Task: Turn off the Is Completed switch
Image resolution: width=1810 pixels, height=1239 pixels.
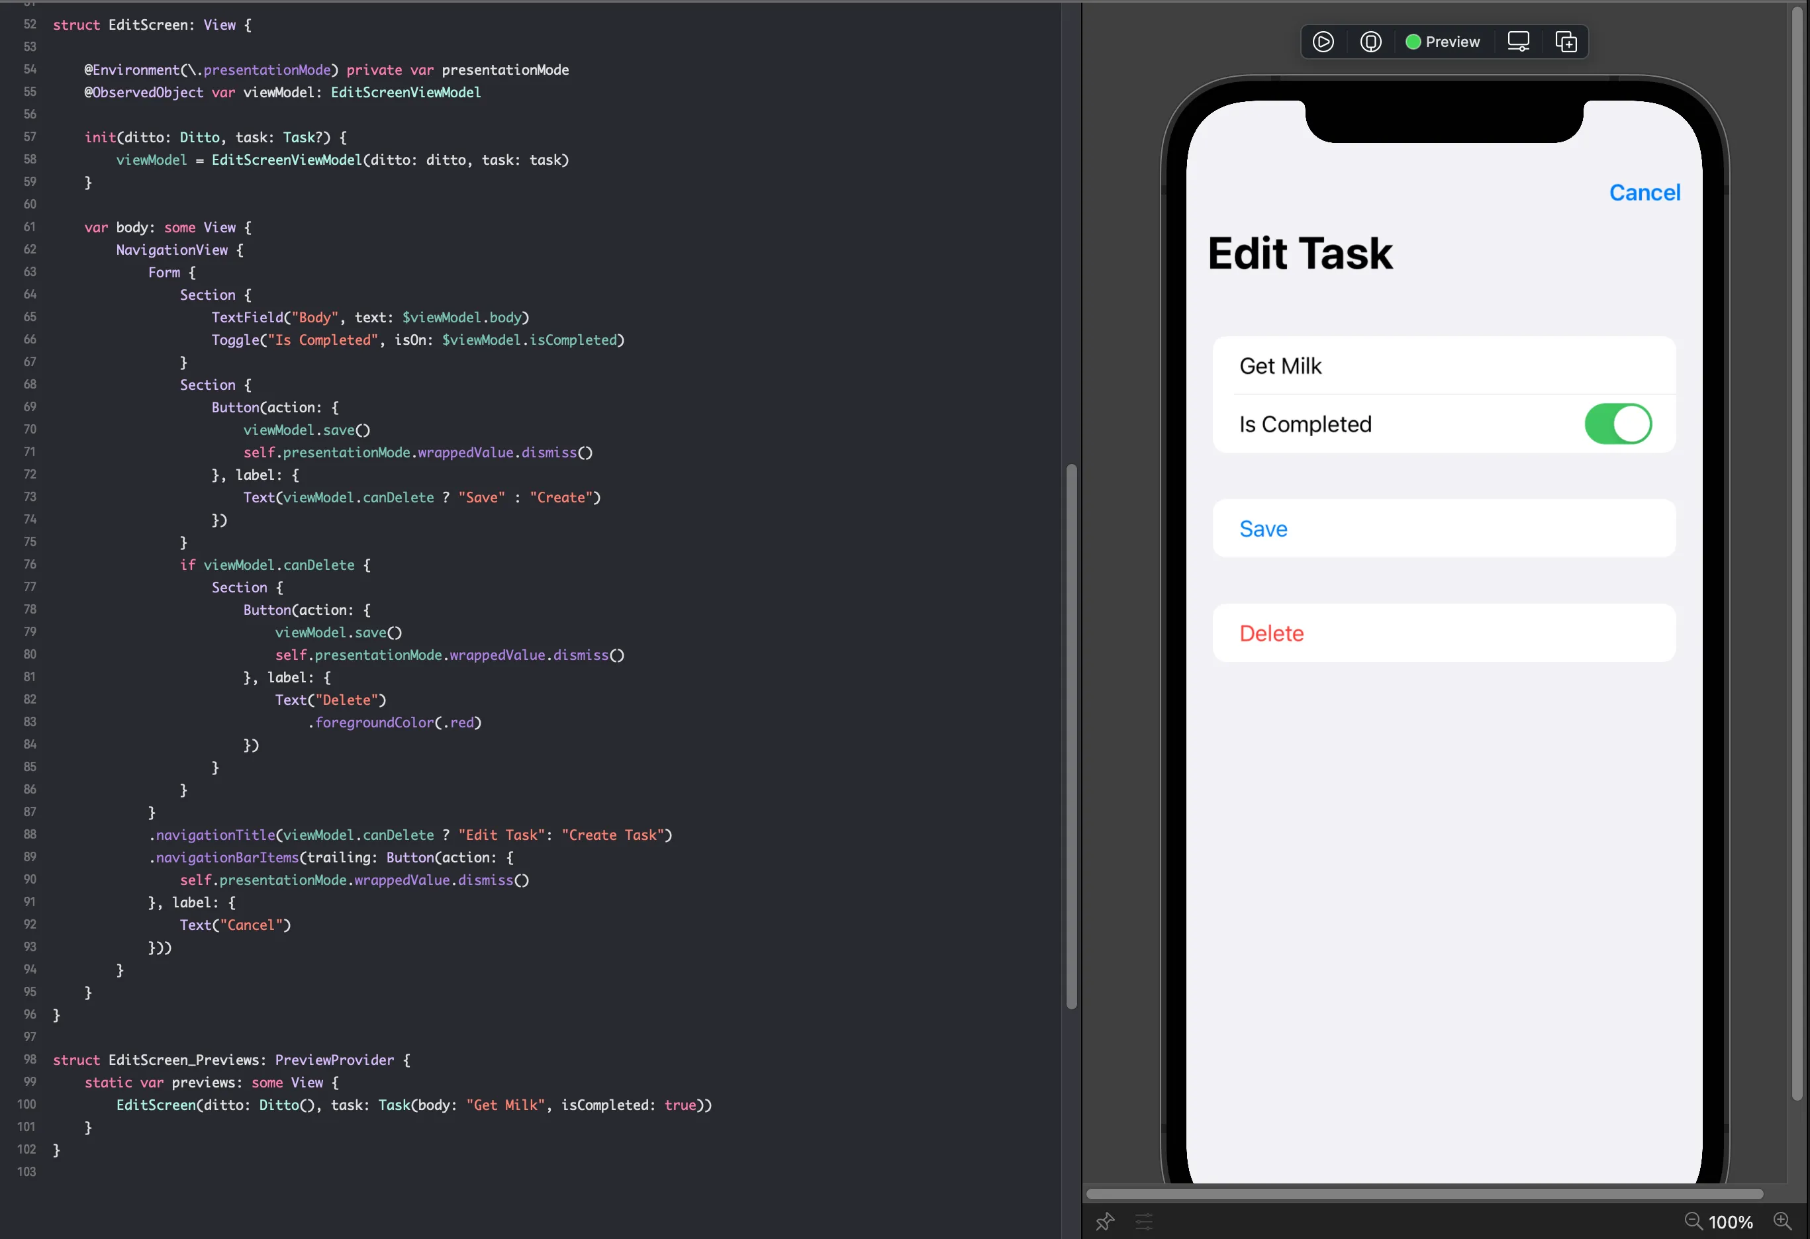Action: click(x=1617, y=424)
